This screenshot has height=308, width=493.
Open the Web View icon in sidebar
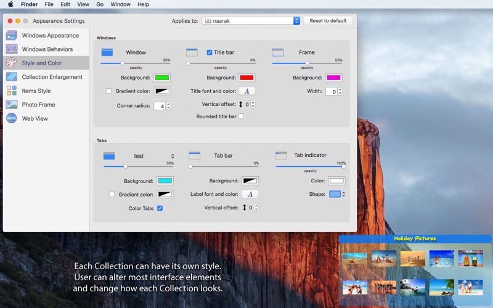(12, 118)
